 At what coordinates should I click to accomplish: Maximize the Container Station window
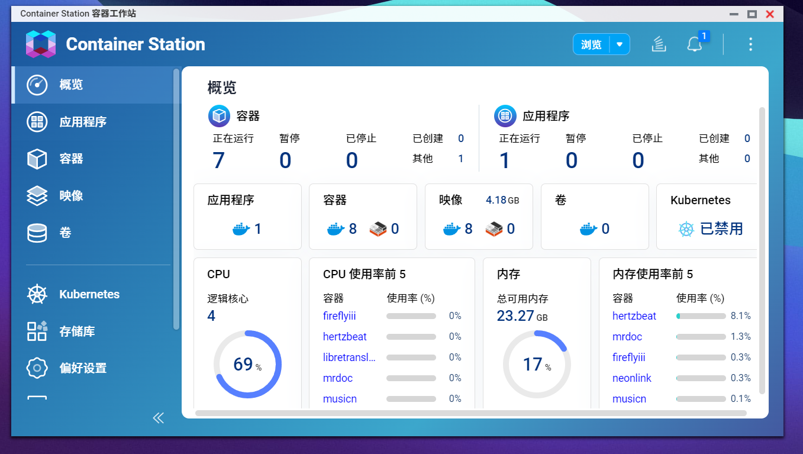(x=752, y=14)
